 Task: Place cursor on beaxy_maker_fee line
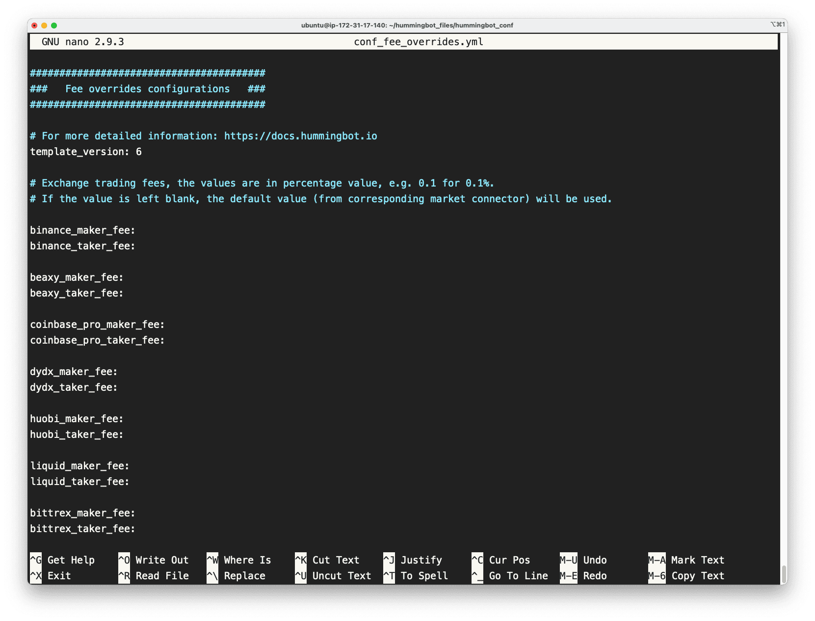pyautogui.click(x=77, y=277)
